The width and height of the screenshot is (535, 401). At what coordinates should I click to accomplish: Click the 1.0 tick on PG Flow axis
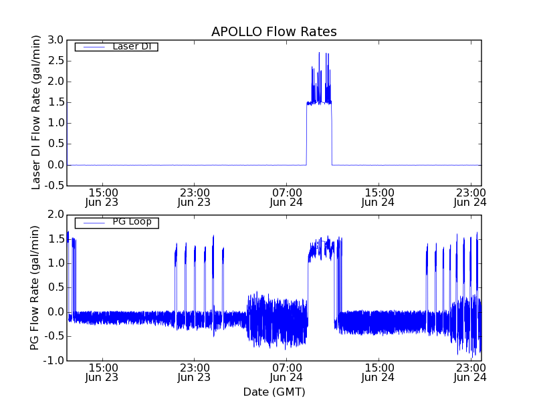(56, 263)
